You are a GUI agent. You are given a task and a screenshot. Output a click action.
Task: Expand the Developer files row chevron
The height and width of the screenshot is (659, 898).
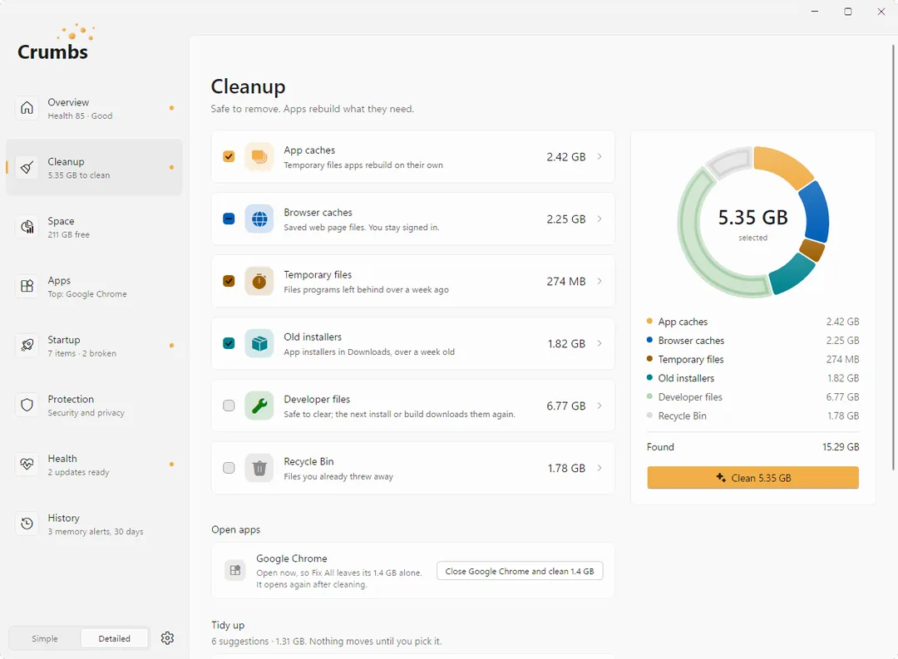click(599, 406)
